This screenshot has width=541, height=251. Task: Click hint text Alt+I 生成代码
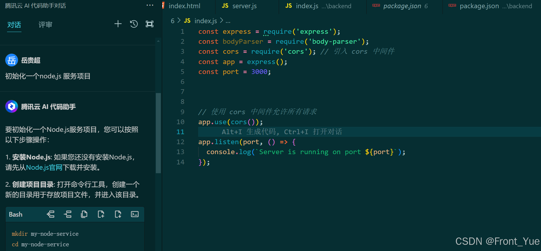click(x=248, y=132)
